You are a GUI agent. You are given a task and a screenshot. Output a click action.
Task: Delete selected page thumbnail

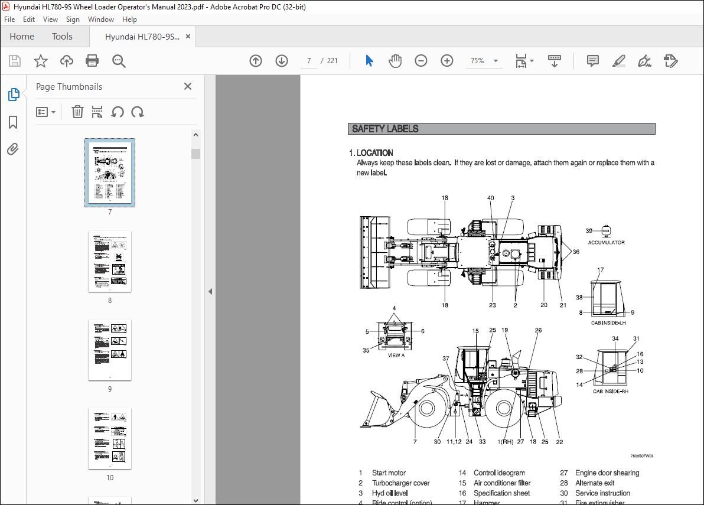click(x=77, y=112)
